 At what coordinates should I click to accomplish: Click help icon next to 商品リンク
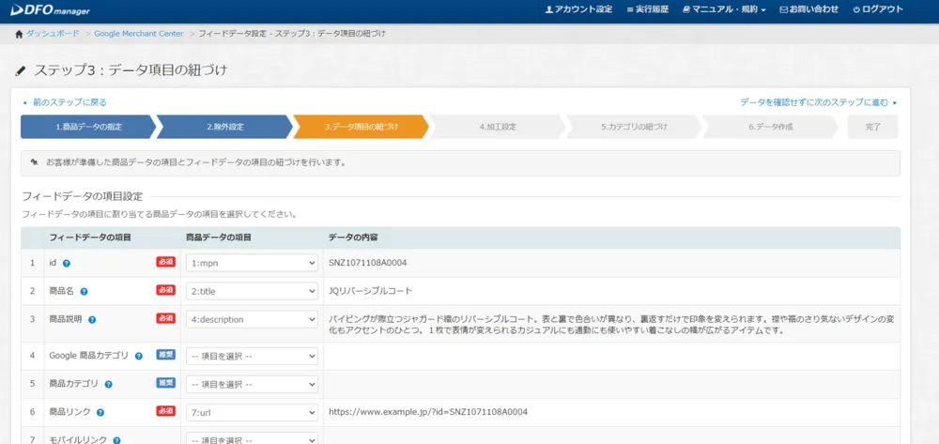pyautogui.click(x=100, y=412)
